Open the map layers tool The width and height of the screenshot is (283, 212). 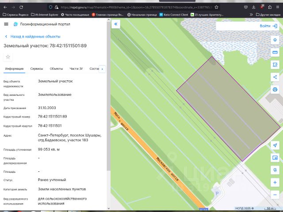275,40
